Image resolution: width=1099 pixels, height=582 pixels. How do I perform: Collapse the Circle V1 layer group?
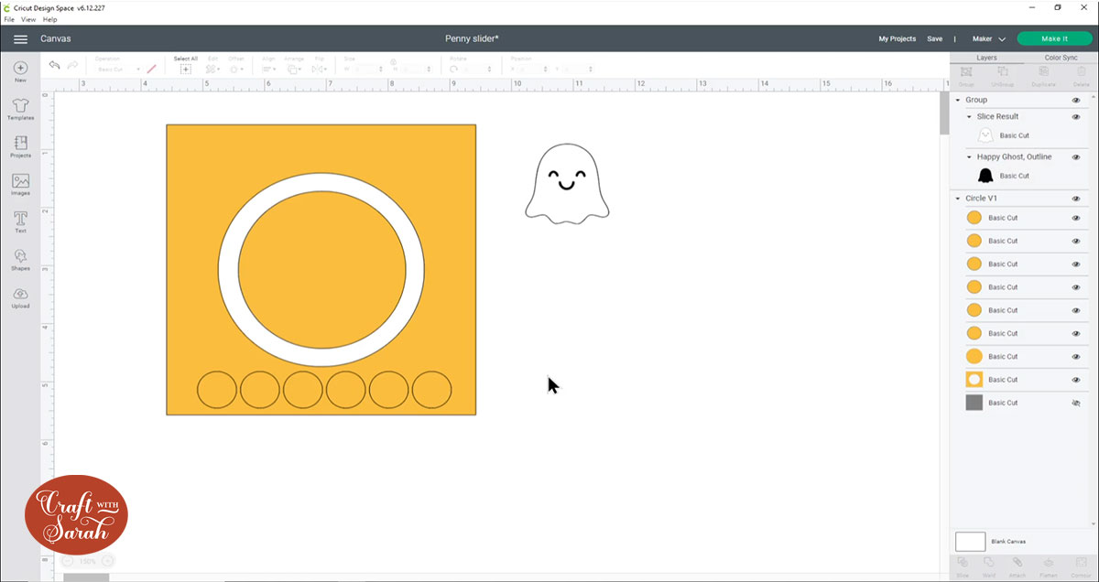(958, 199)
